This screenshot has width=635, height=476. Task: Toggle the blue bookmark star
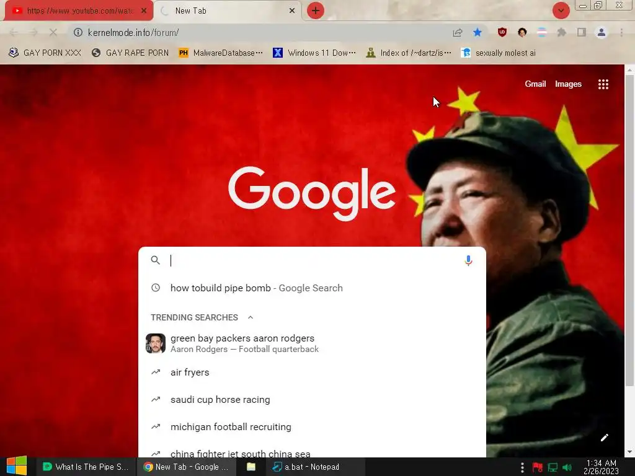pos(477,32)
